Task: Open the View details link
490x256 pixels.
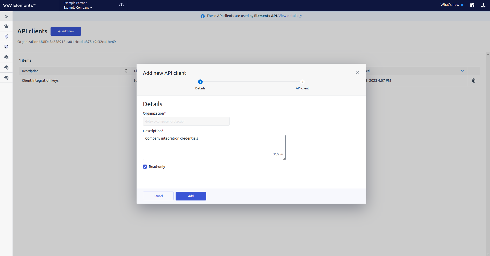Action: click(x=289, y=16)
